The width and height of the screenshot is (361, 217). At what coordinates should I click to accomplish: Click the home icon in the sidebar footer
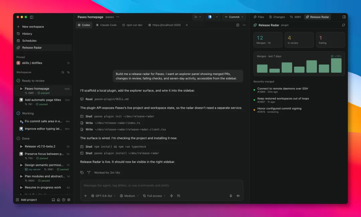58,200
